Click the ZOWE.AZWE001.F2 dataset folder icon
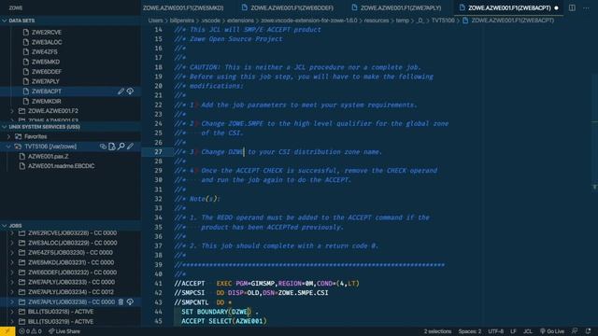 (x=21, y=111)
